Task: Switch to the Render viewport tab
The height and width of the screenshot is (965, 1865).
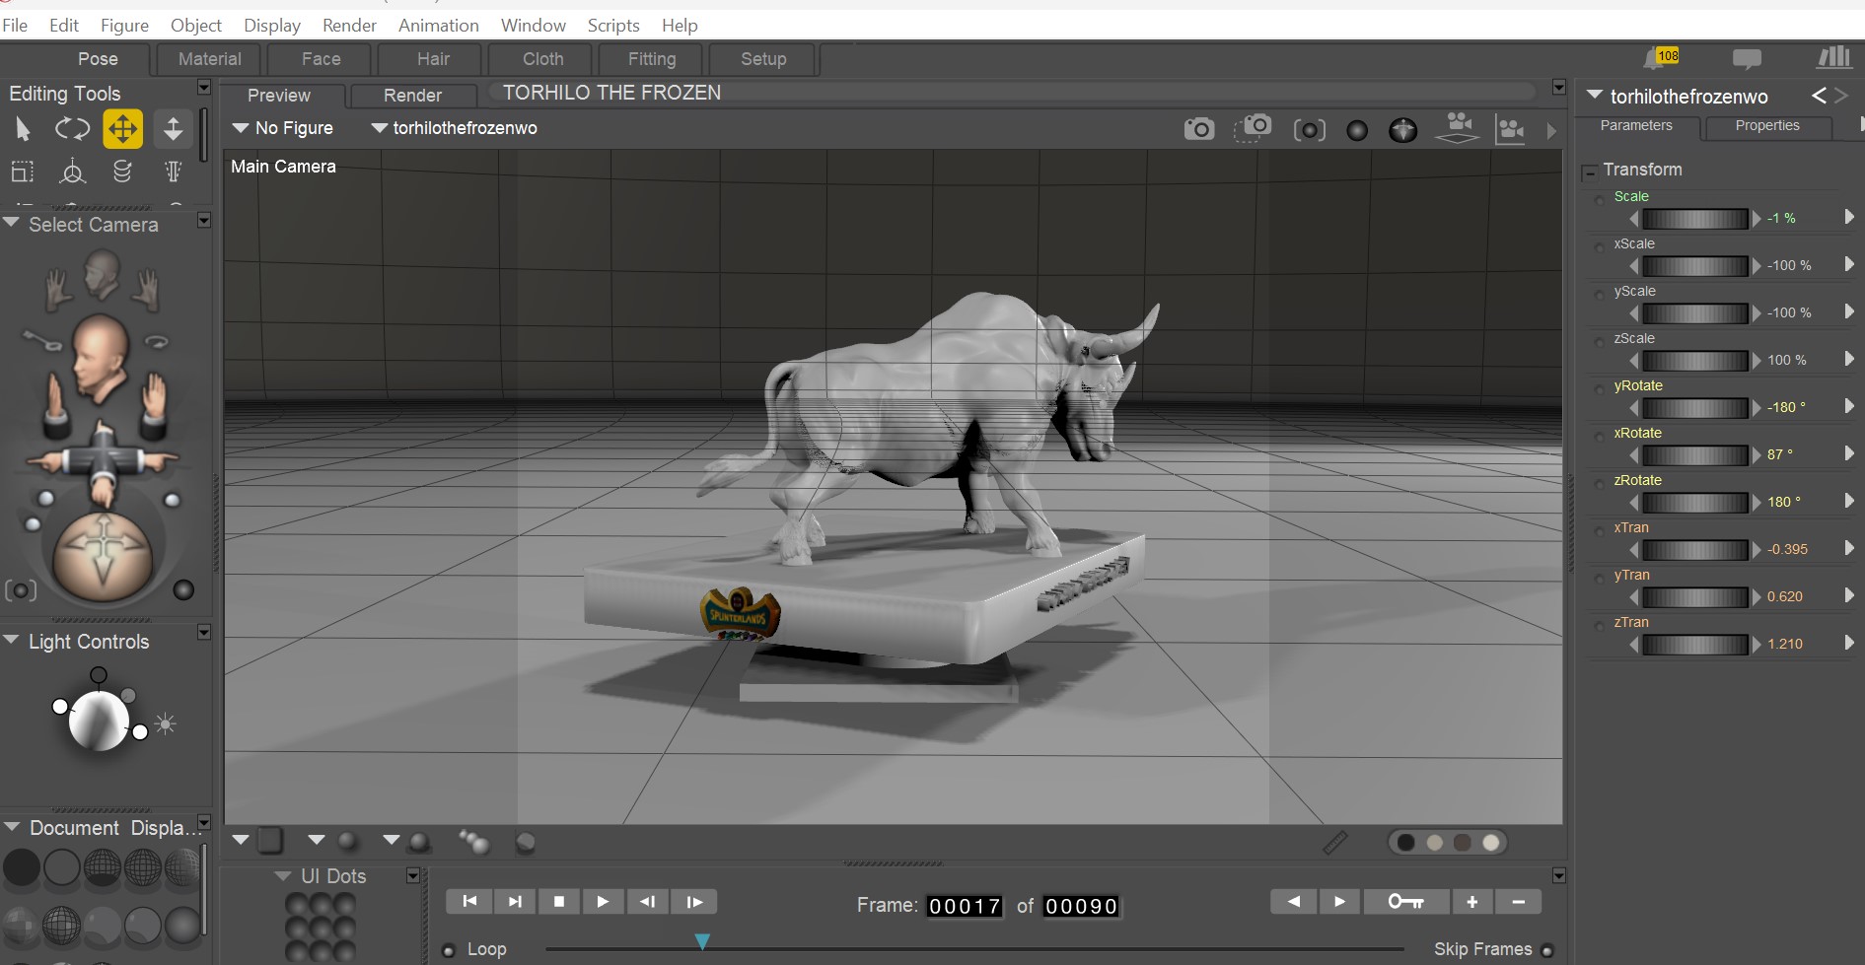Action: coord(412,96)
